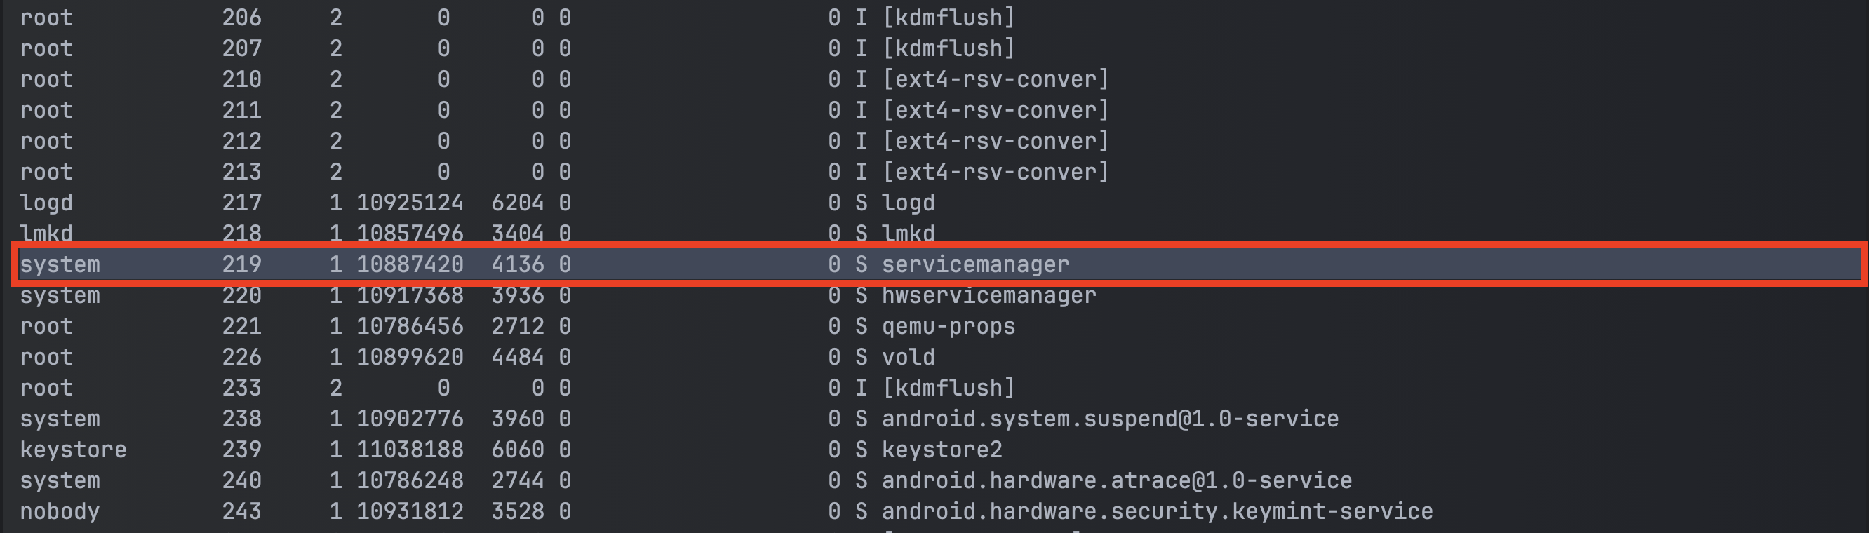Screen dimensions: 1869x533
Task: Click PID 213 in the process list
Action: [x=241, y=172]
